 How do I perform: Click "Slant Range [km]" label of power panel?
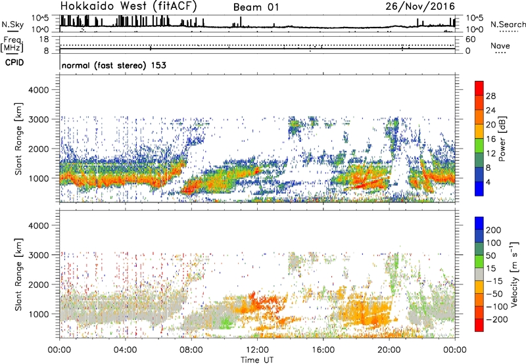[x=18, y=139]
